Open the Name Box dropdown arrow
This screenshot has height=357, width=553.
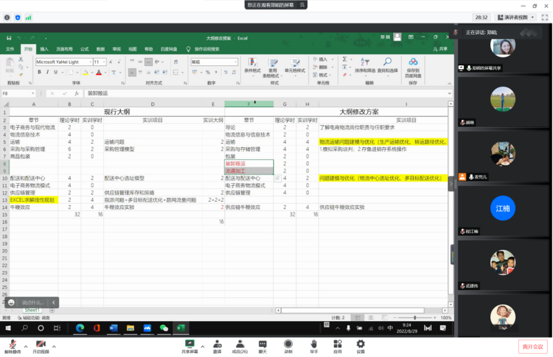pos(33,93)
